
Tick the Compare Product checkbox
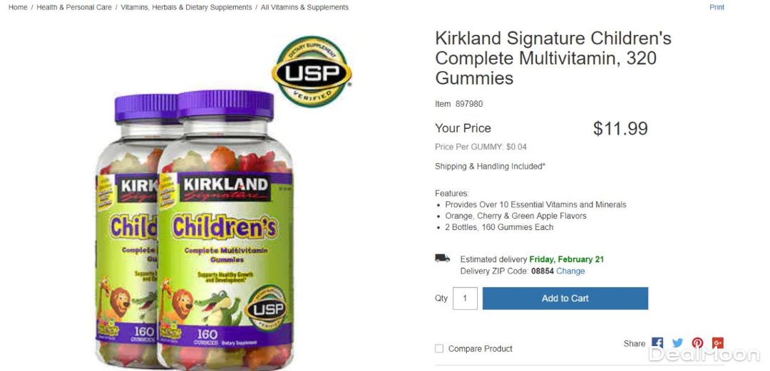coord(439,348)
